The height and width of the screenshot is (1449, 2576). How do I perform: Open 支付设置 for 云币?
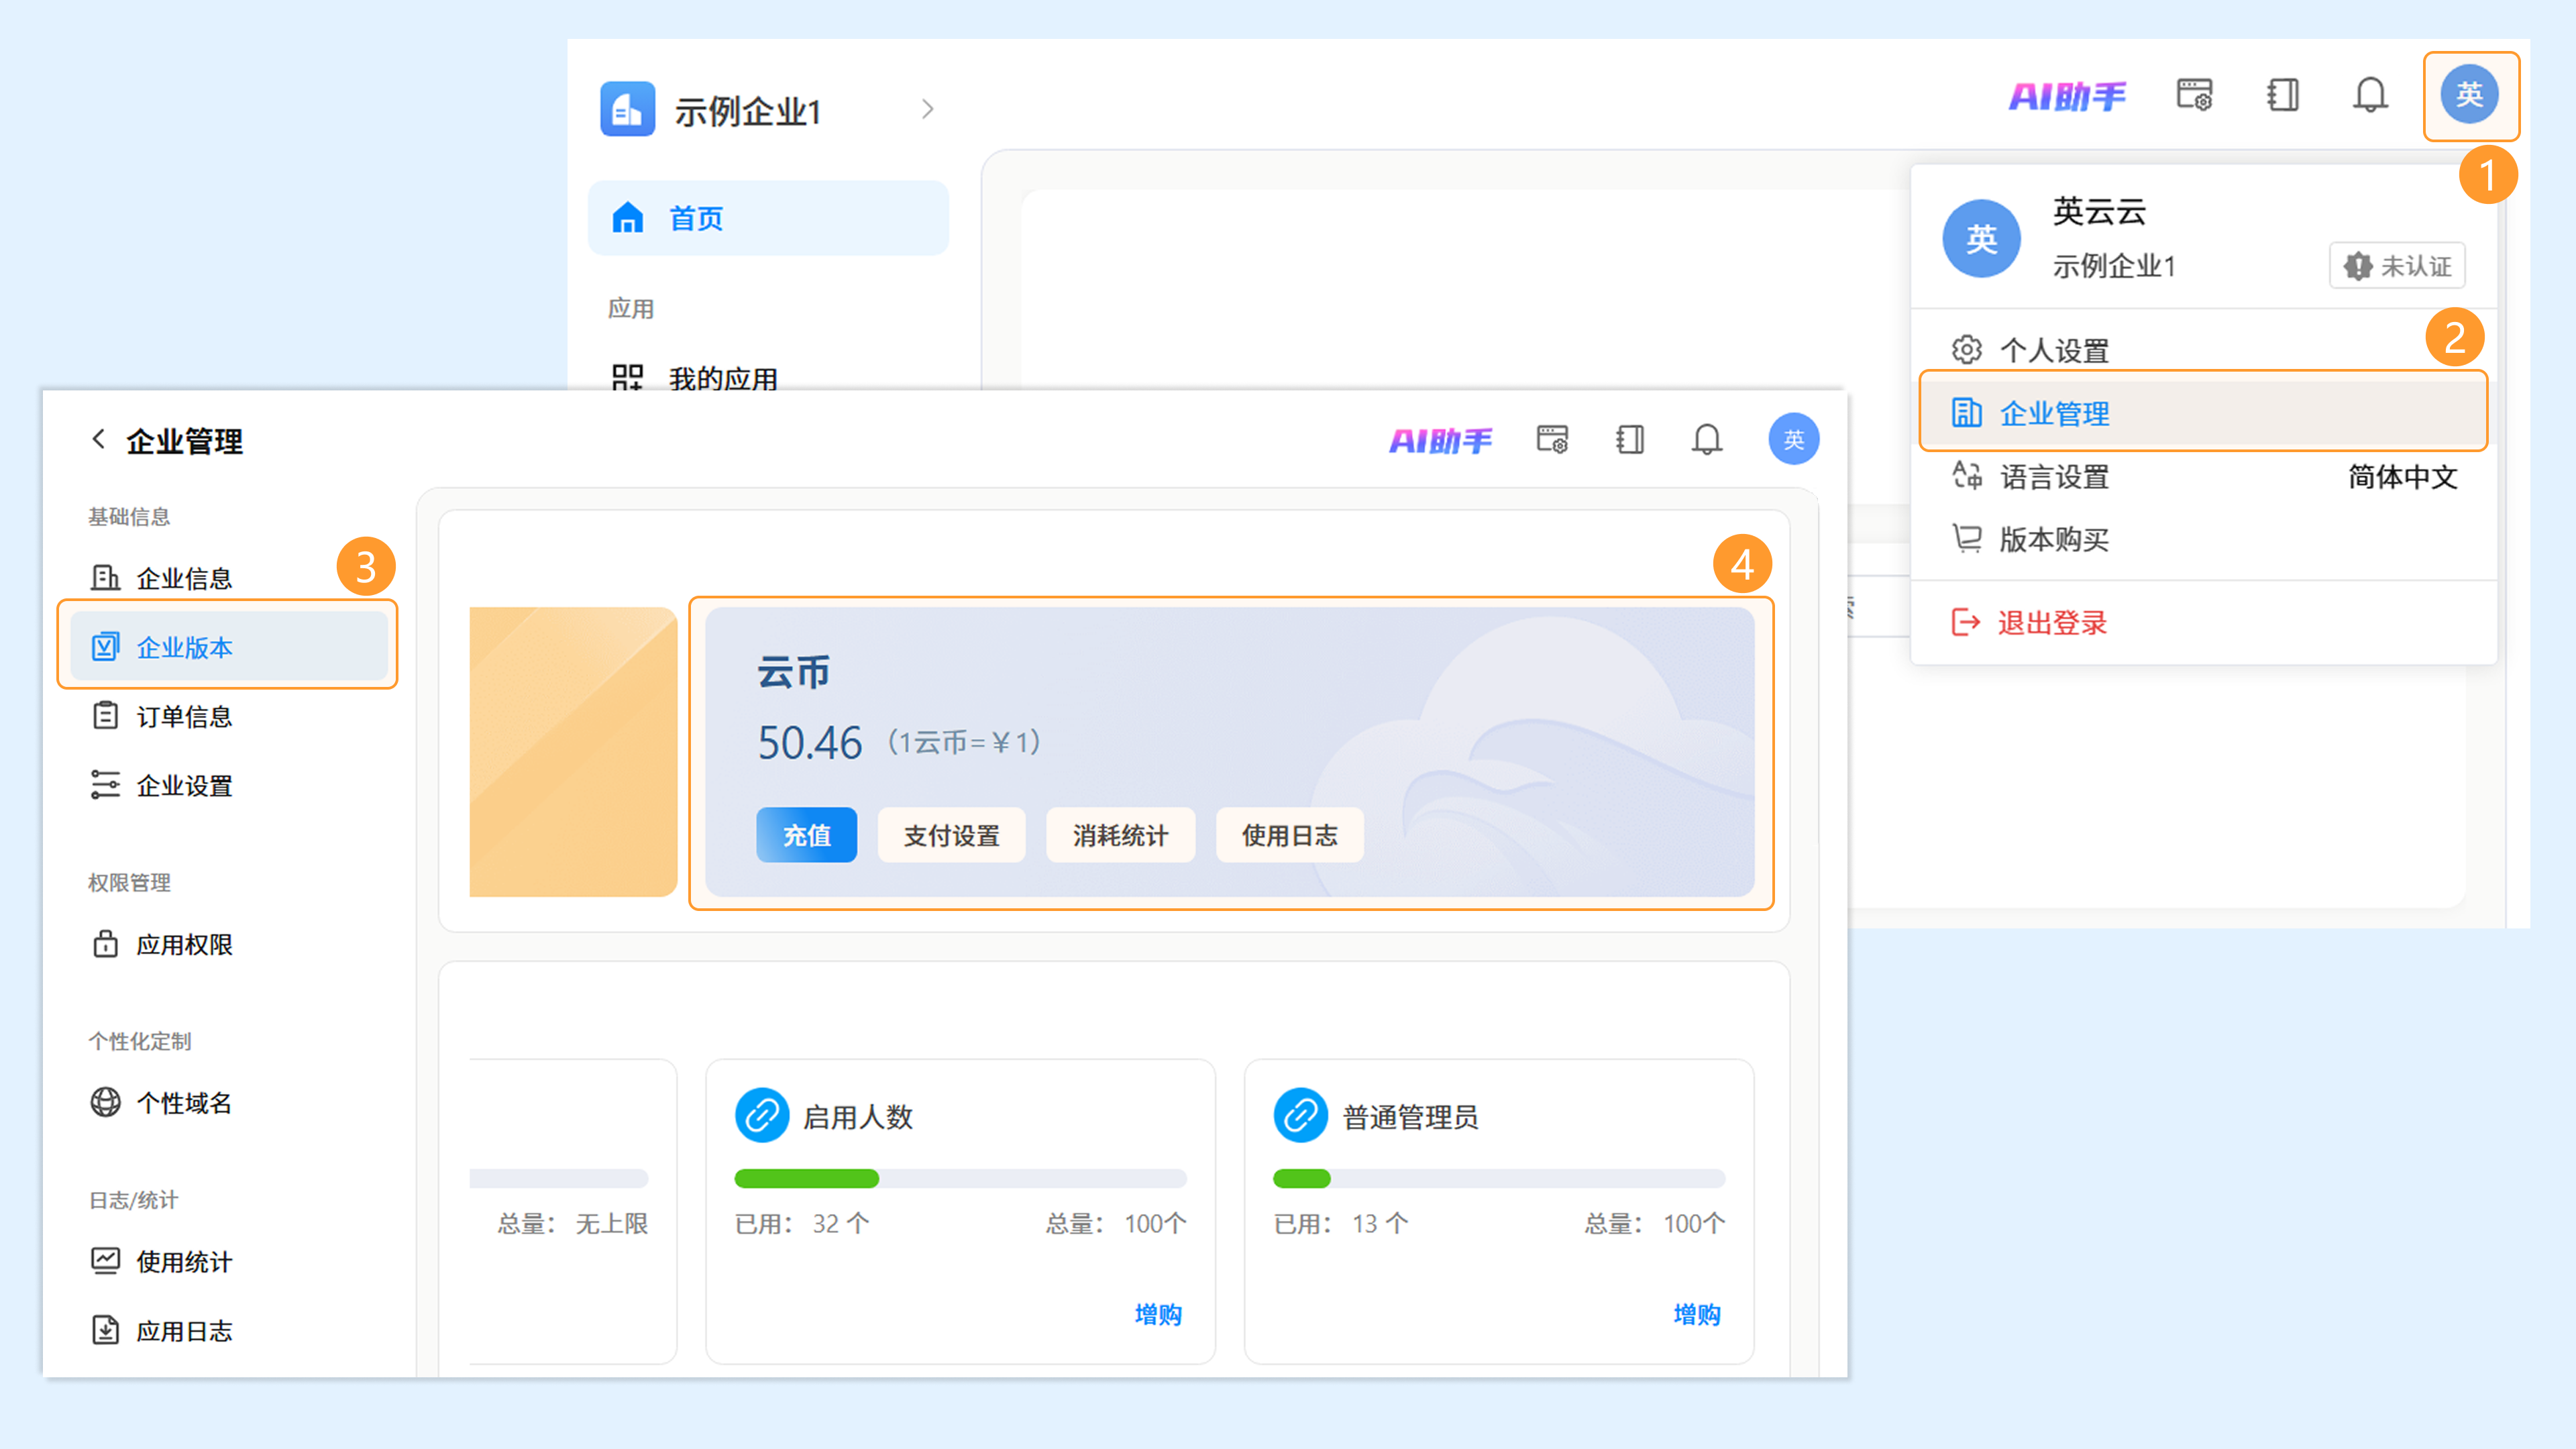pos(951,835)
